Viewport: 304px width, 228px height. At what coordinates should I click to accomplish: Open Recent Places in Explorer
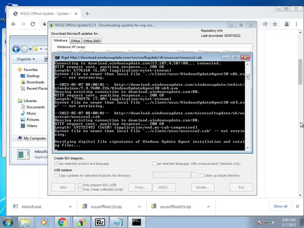click(x=37, y=88)
